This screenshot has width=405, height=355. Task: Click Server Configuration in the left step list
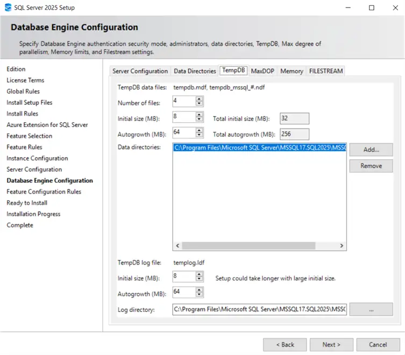(x=34, y=169)
